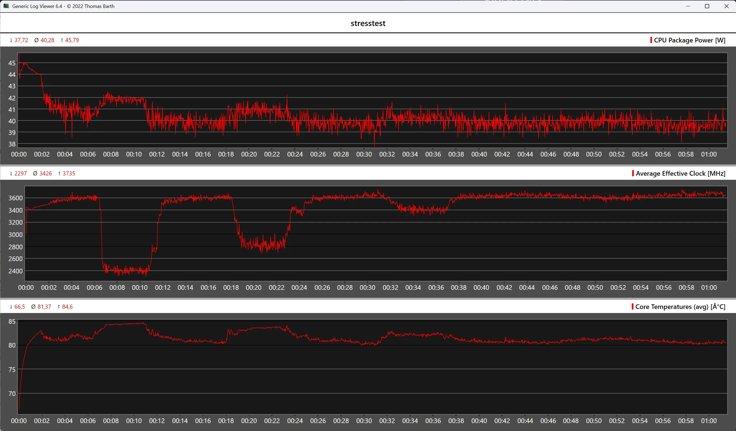This screenshot has width=736, height=431.
Task: Click the power average value 40,28
Action: pyautogui.click(x=47, y=40)
